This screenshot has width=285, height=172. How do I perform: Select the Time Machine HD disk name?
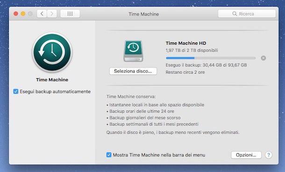[186, 43]
